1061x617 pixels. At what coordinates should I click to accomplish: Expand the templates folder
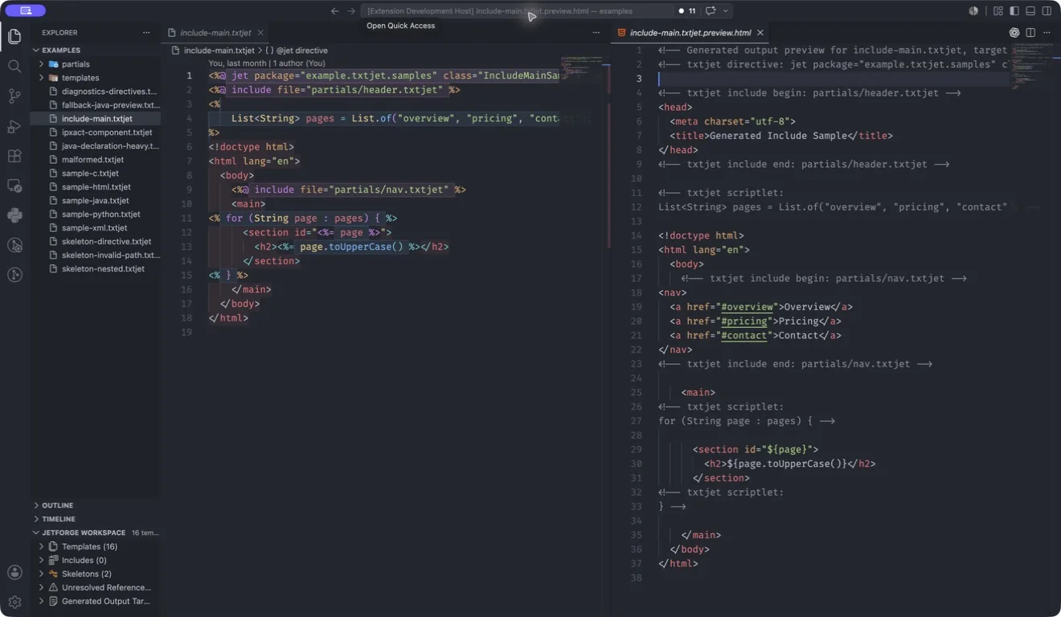click(x=42, y=78)
